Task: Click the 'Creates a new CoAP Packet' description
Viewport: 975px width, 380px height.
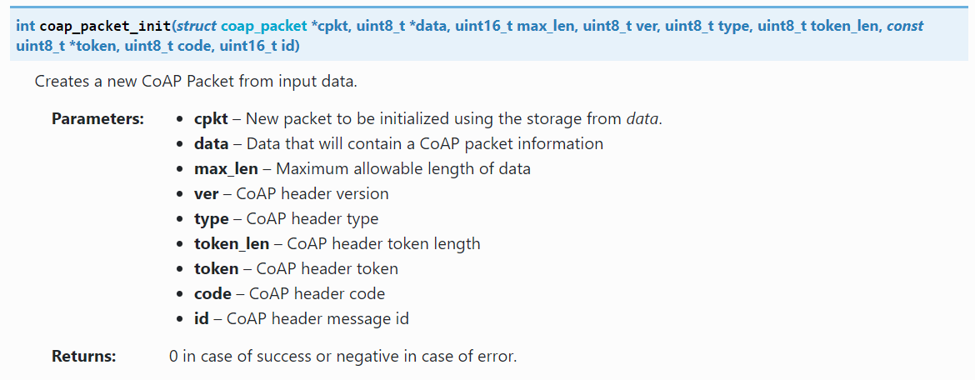Action: click(196, 82)
